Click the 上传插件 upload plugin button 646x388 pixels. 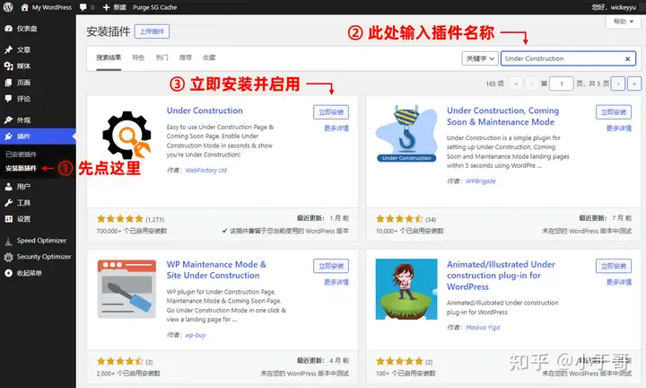point(152,31)
